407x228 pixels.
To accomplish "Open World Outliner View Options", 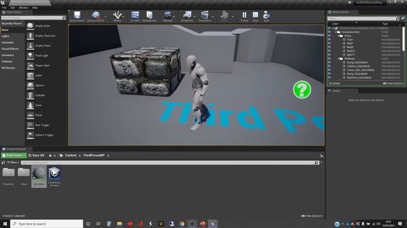I will tap(394, 83).
